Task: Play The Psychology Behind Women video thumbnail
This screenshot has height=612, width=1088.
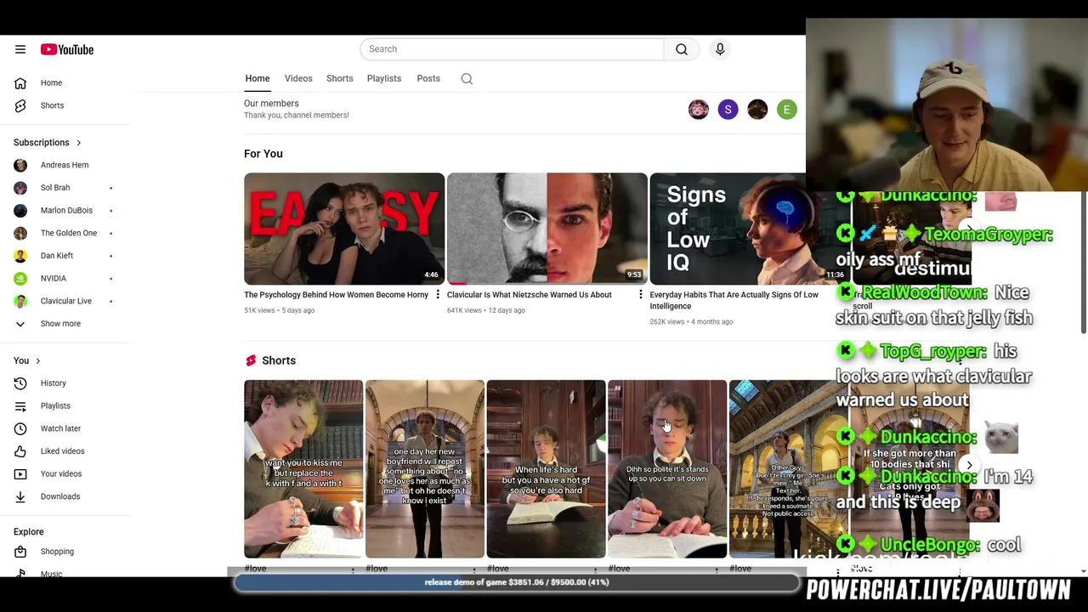Action: coord(344,229)
